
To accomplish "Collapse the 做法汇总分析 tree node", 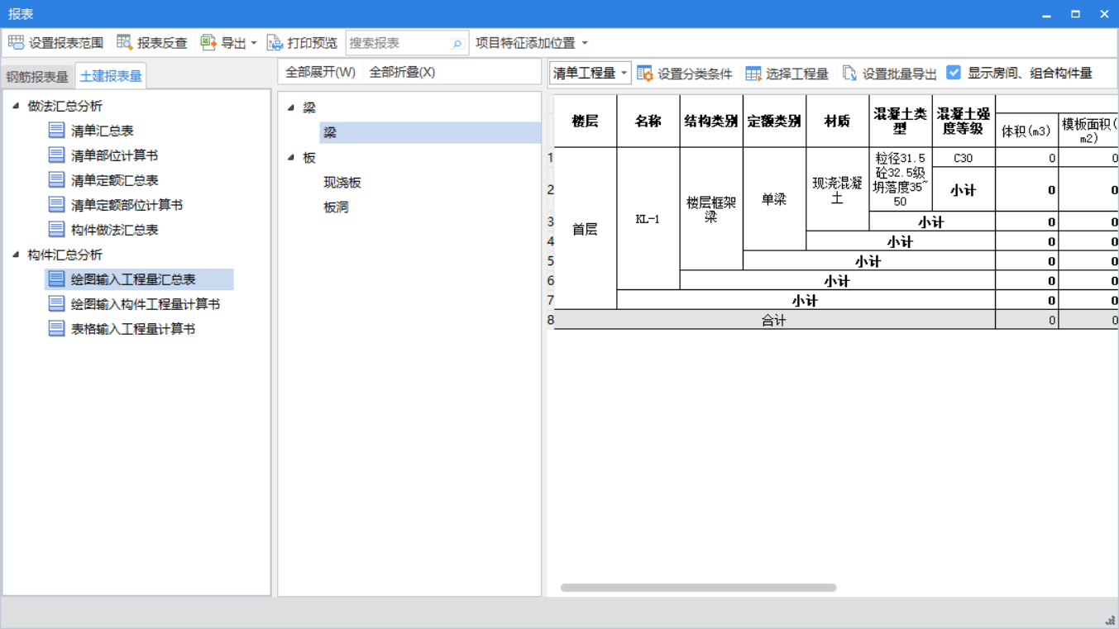I will click(16, 106).
